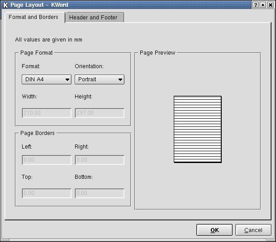Maximize the Page Layout dialog window
Image resolution: width=276 pixels, height=242 pixels.
[263, 5]
